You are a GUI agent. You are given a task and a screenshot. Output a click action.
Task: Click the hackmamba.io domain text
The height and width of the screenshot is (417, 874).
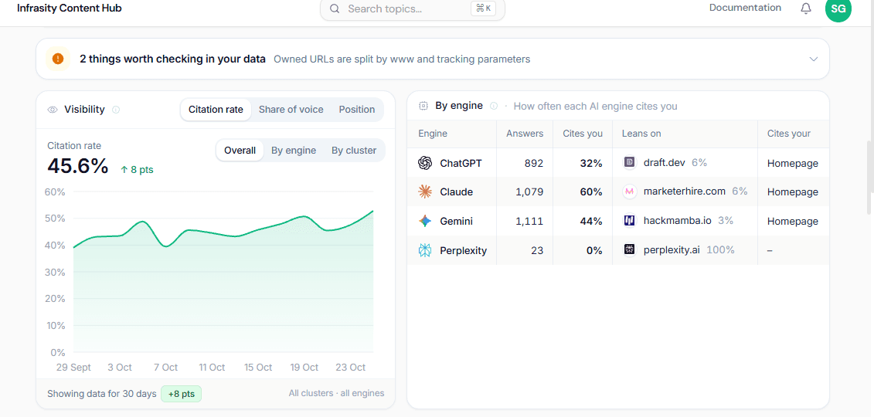pos(677,221)
